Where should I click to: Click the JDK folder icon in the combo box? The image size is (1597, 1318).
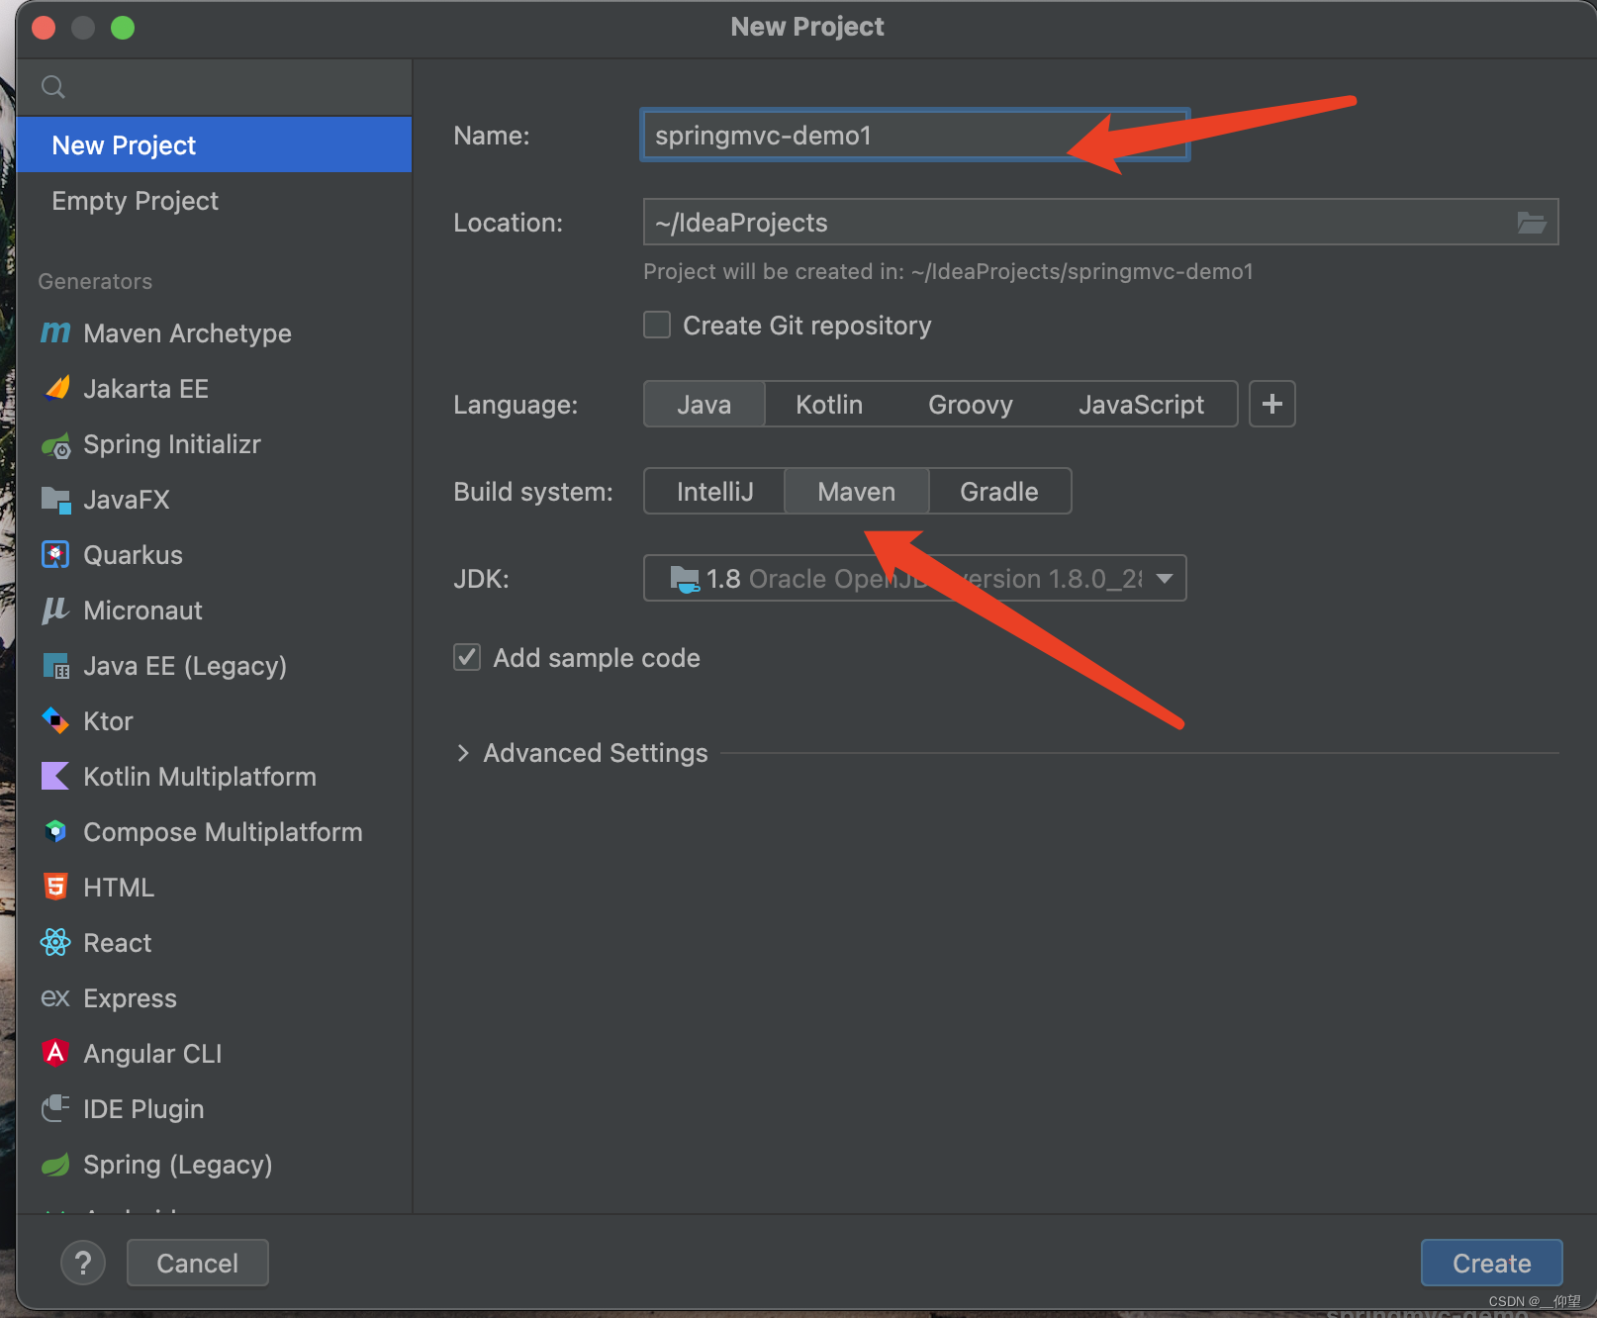(684, 579)
